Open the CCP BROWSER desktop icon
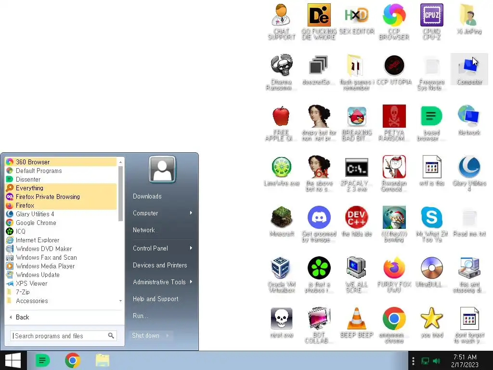Screen dimensions: 493x370 394,21
